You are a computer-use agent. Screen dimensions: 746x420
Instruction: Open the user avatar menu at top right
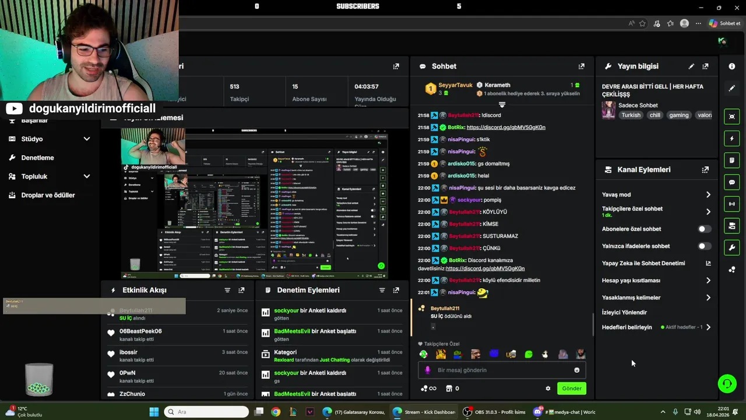coord(722,41)
